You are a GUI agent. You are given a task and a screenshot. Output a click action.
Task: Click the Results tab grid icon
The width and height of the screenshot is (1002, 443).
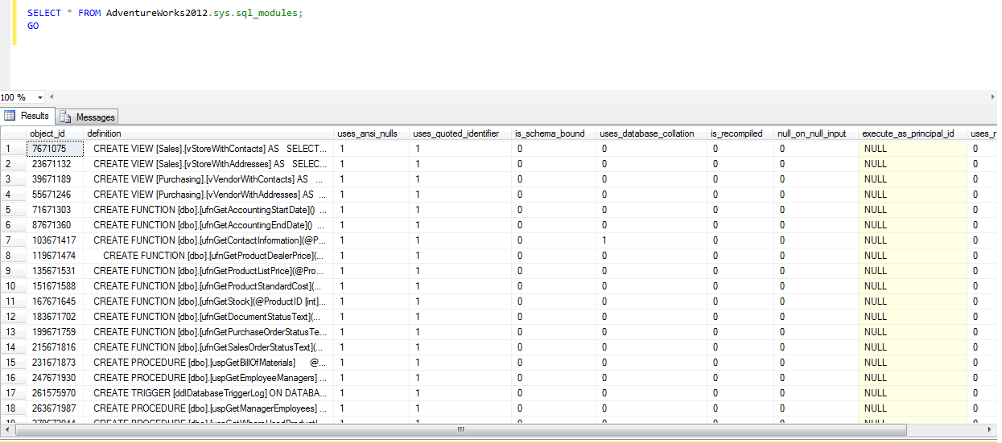click(10, 116)
